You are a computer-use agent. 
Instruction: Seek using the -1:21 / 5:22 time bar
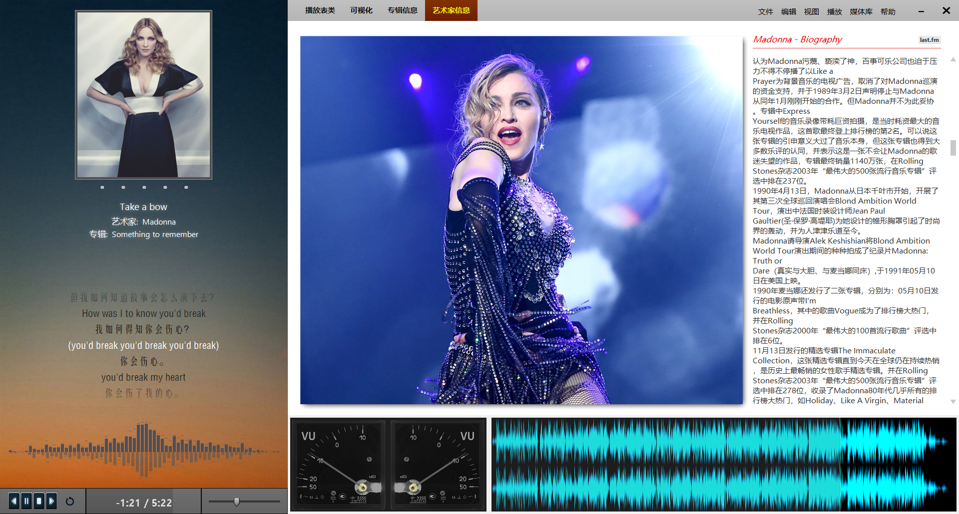(x=144, y=503)
